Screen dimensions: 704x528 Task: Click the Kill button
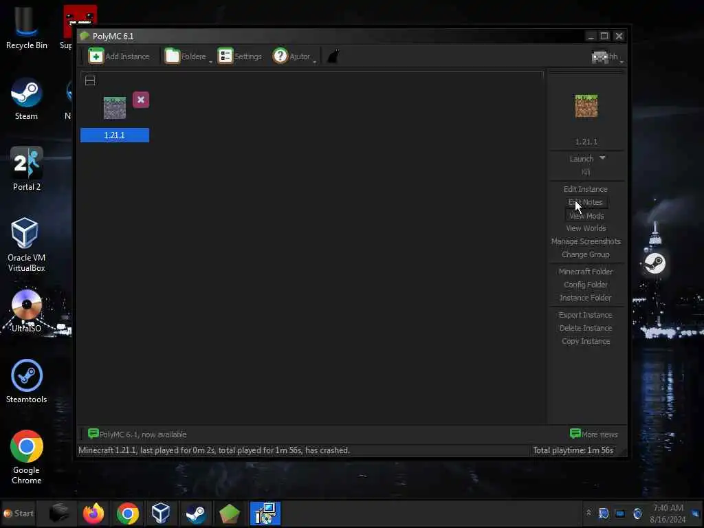(x=586, y=172)
